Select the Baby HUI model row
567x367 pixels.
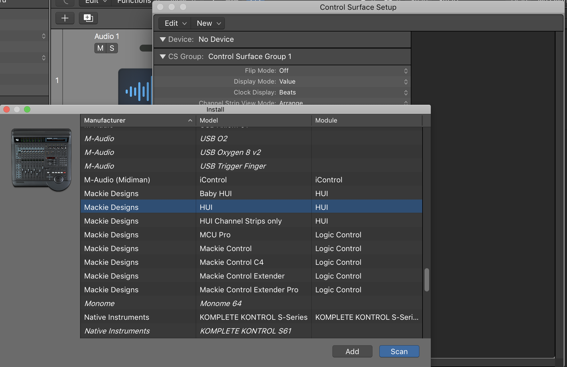coord(251,194)
